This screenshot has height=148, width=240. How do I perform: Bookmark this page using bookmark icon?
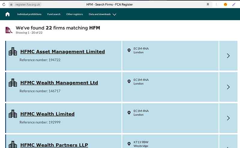(208, 4)
